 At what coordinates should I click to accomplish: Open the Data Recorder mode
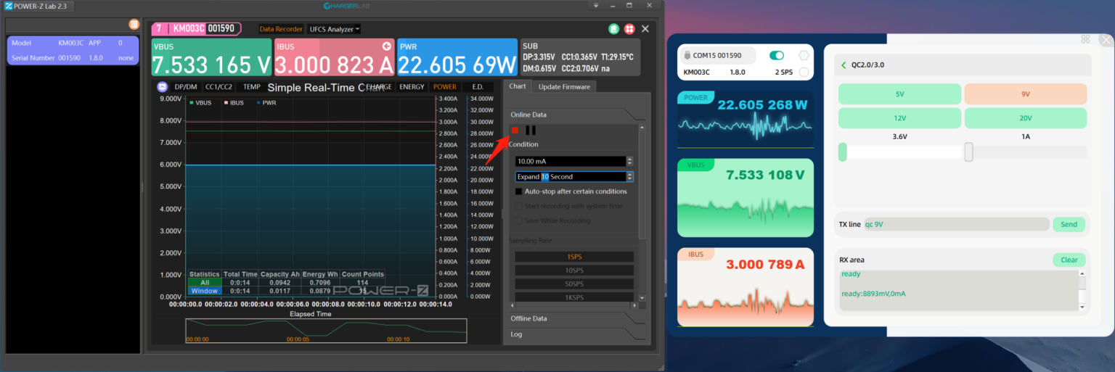click(281, 29)
